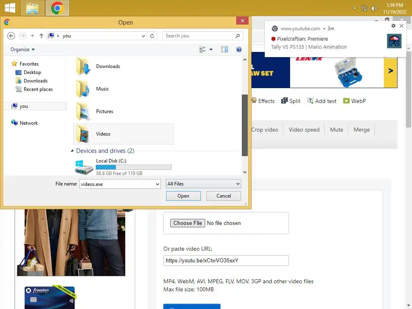
Task: Click the Open button
Action: [x=183, y=196]
